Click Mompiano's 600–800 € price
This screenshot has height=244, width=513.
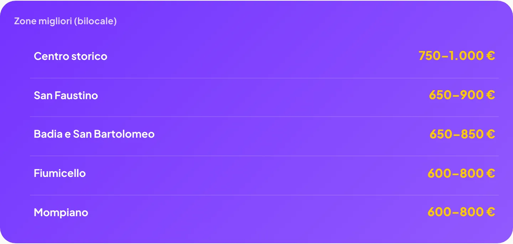(461, 212)
